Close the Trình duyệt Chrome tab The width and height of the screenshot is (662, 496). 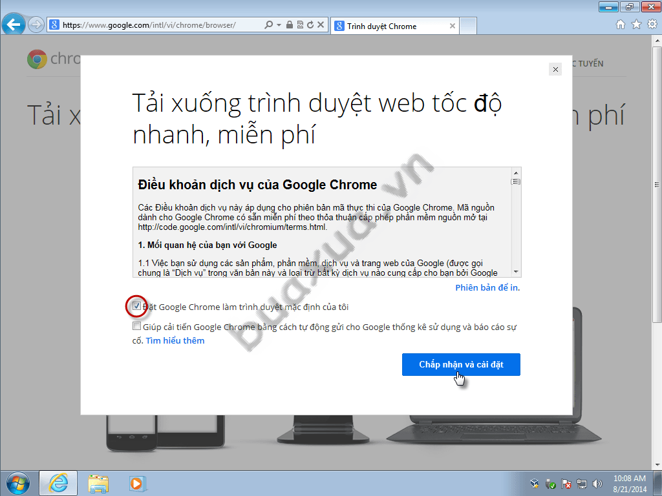[452, 26]
